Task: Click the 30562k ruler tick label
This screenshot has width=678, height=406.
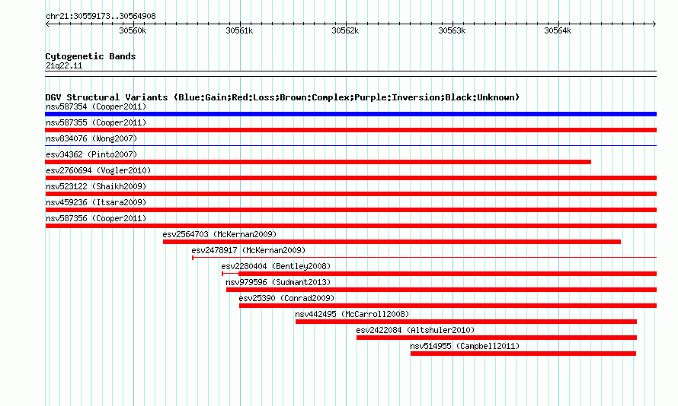Action: click(x=345, y=30)
